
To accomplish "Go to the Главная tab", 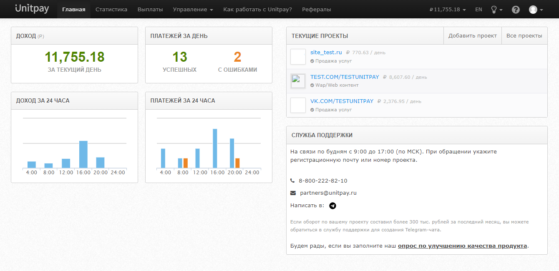I will 74,9.
